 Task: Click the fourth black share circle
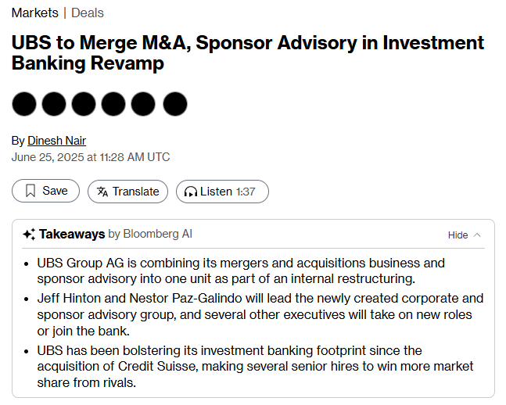(113, 104)
